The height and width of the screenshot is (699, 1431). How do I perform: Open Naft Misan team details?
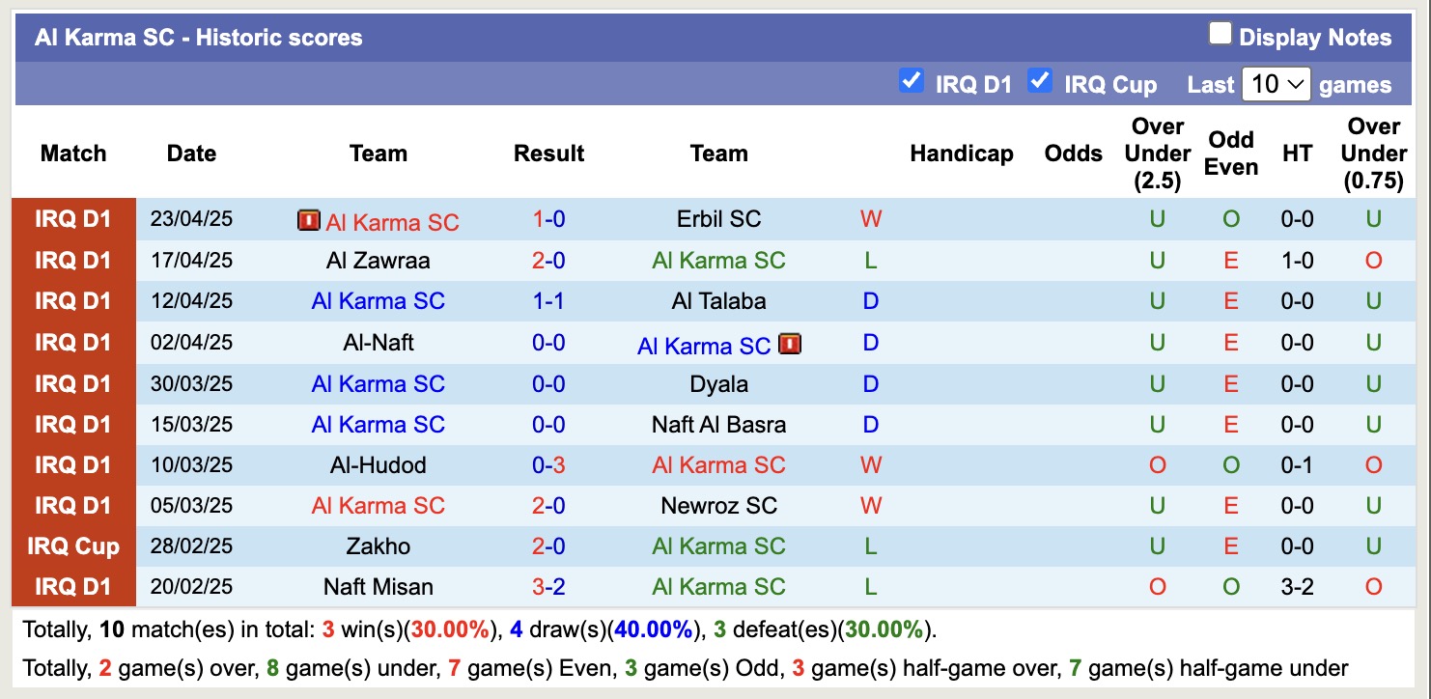378,586
